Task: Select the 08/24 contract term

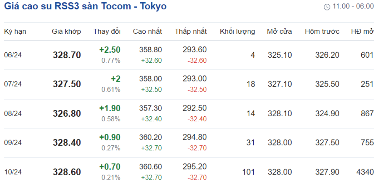Action: [13, 114]
